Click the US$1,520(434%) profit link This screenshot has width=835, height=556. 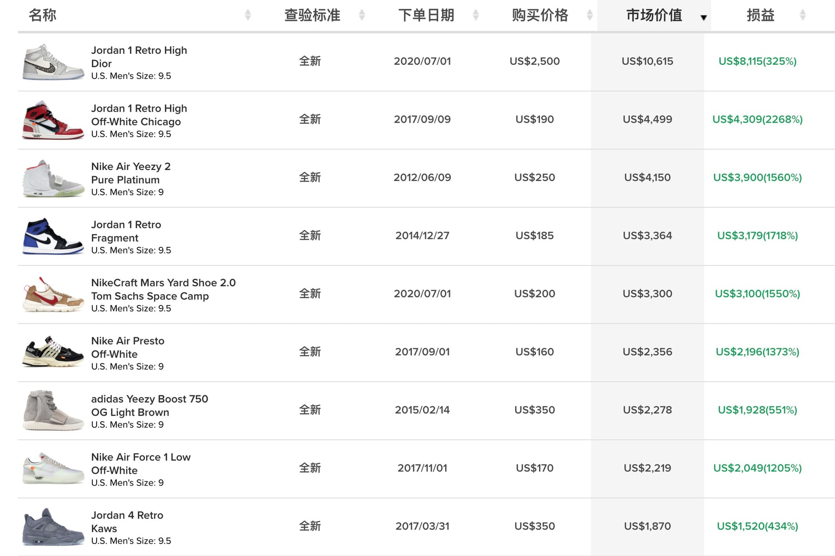758,526
